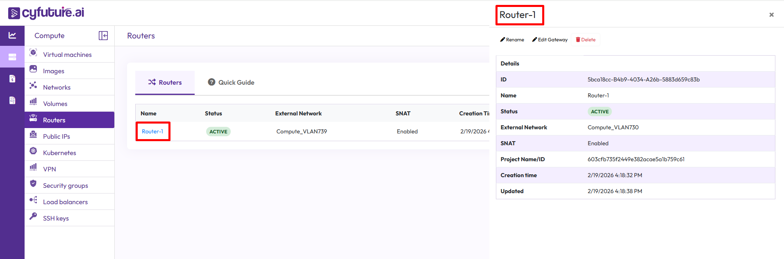Select the compute server icon in left rail
Screen dimensions: 784x259
[x=12, y=57]
